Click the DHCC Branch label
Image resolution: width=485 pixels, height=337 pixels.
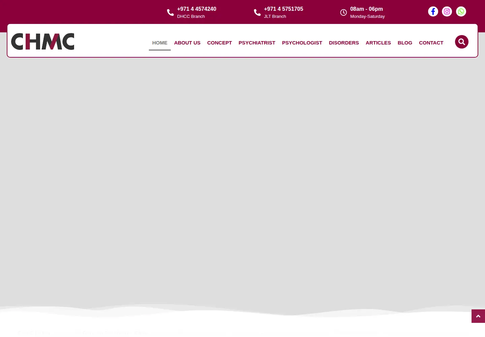pos(191,17)
